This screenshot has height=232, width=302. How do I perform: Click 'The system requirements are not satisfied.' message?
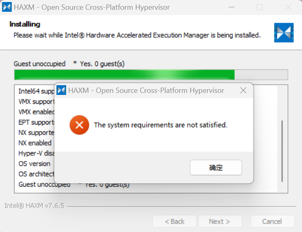(x=161, y=125)
